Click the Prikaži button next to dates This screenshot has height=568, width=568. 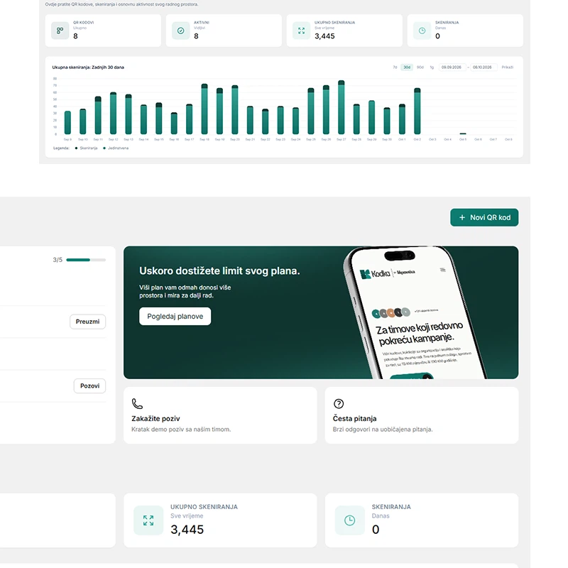coord(508,67)
